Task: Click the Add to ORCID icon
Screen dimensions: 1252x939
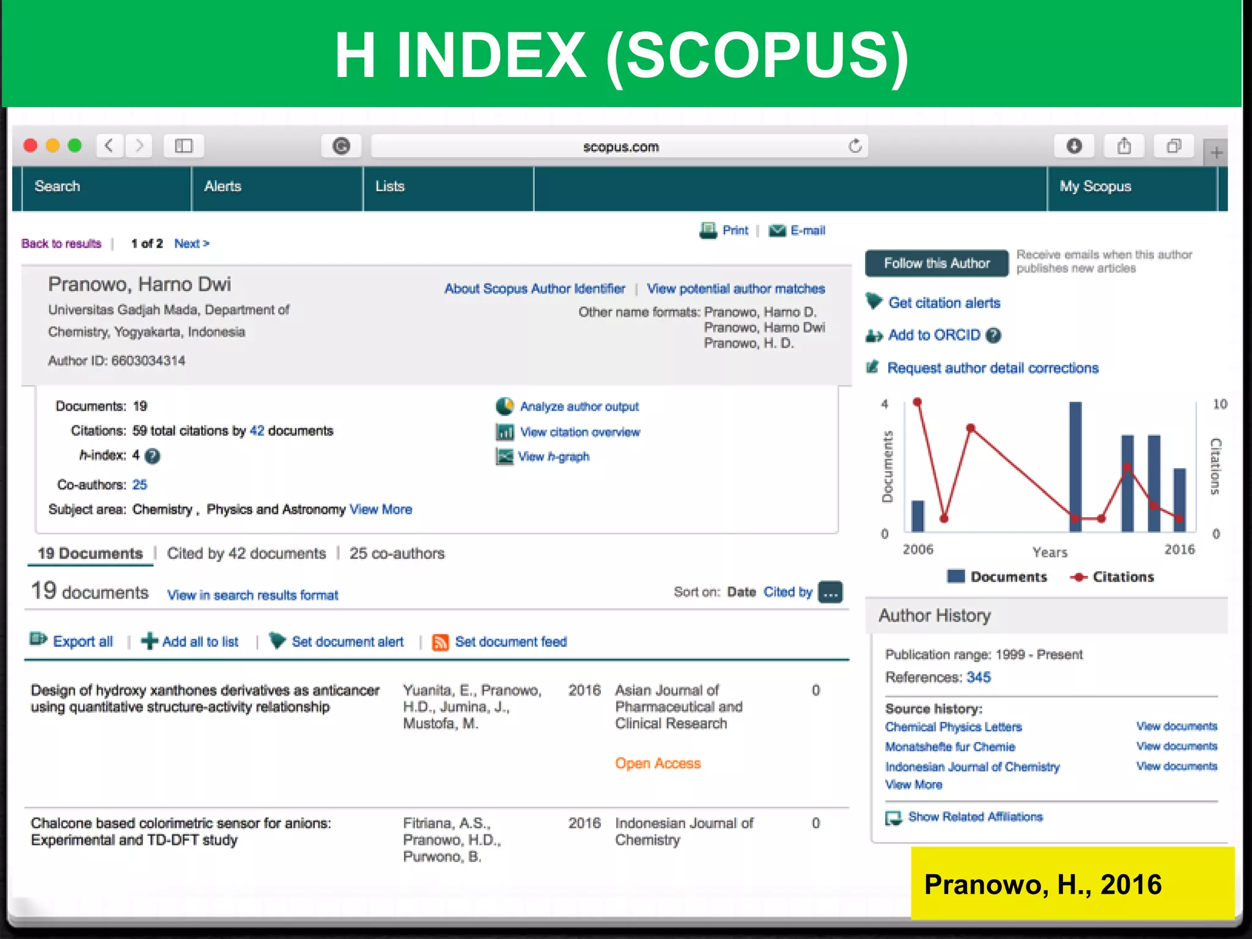Action: (x=874, y=336)
